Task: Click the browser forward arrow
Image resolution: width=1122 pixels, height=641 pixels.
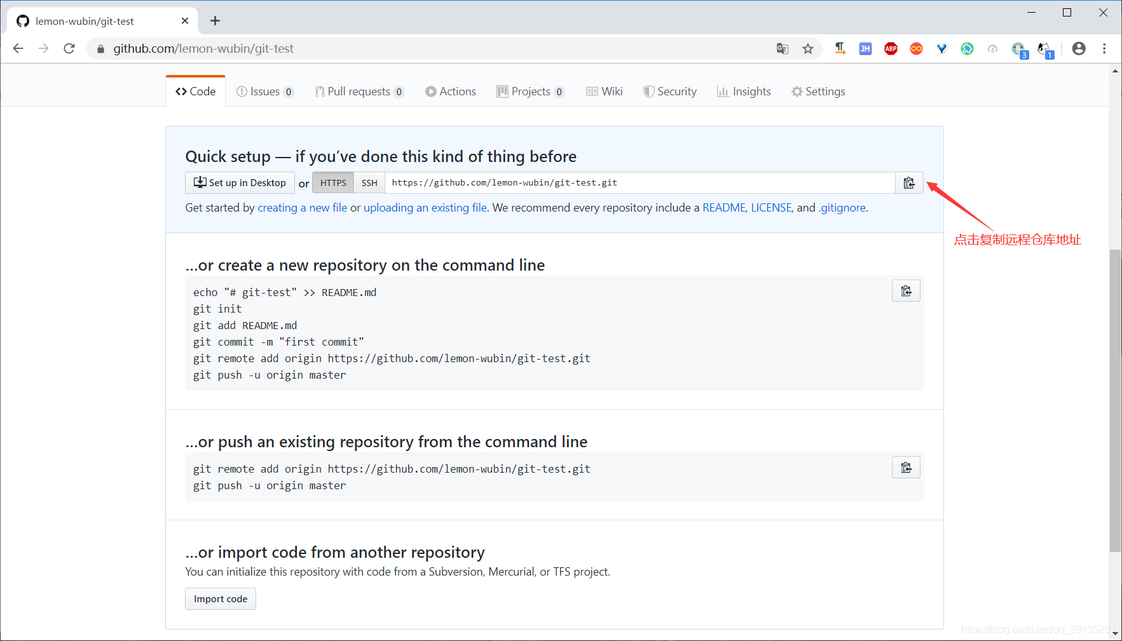Action: [x=43, y=48]
